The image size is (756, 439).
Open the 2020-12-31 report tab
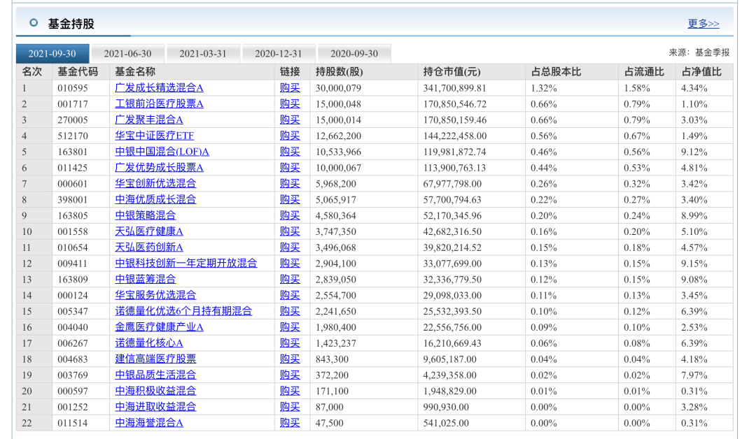coord(279,53)
